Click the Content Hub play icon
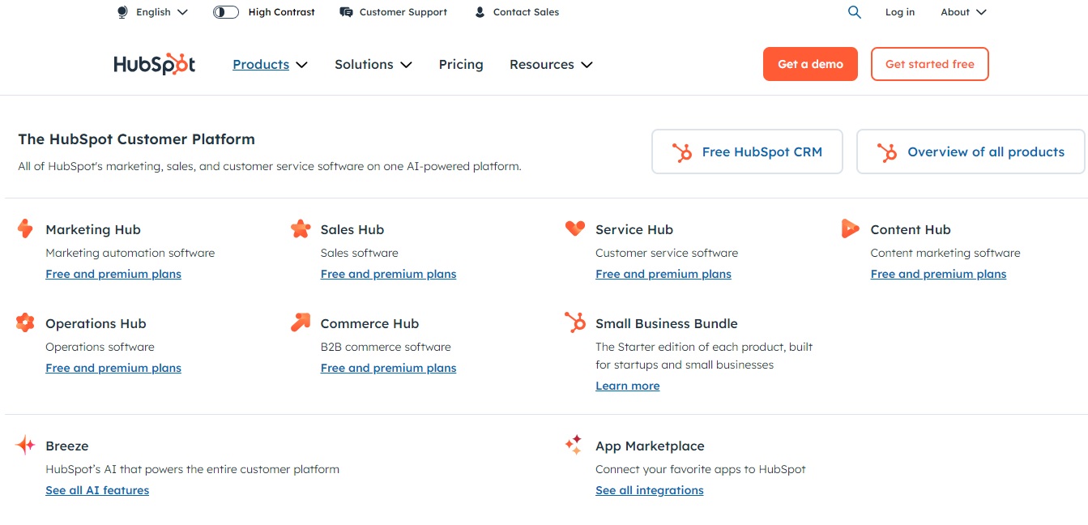 (x=850, y=228)
